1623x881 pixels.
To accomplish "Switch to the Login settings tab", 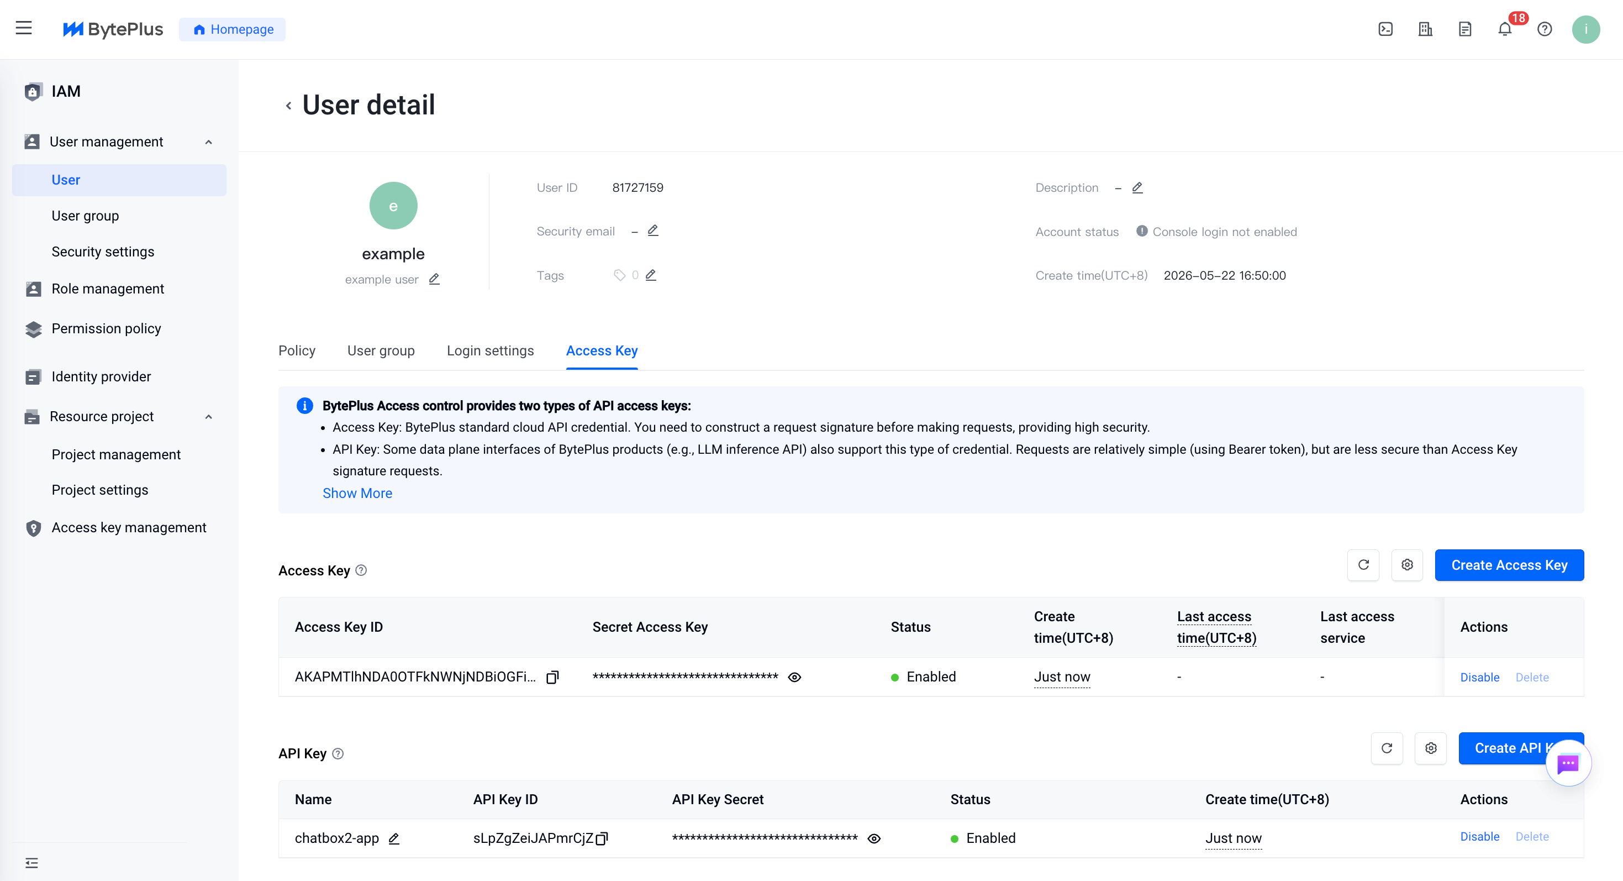I will tap(490, 350).
